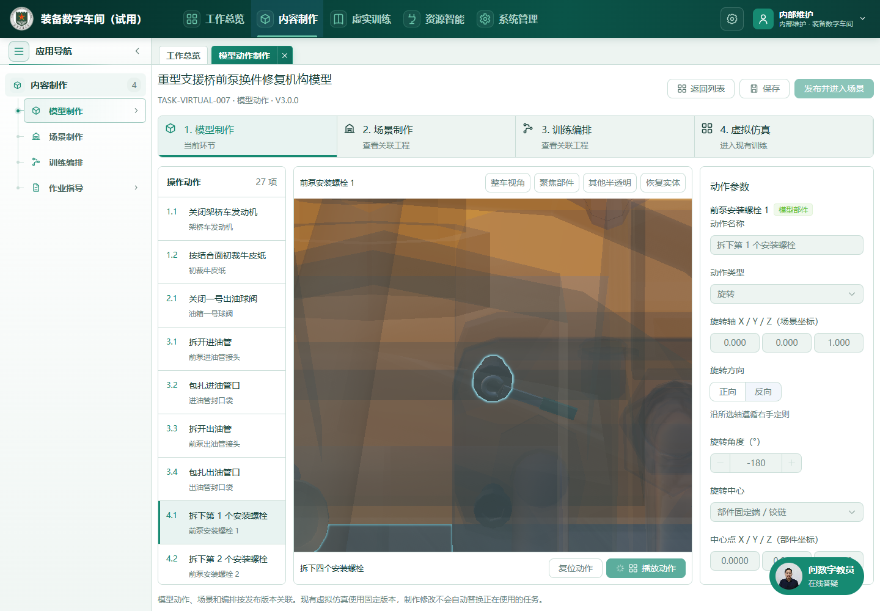Select 正向 rotation direction
The width and height of the screenshot is (880, 611).
(x=727, y=392)
